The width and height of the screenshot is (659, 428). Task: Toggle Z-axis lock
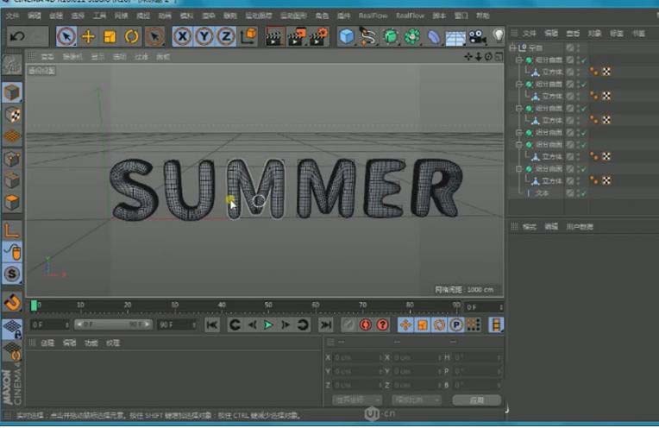pos(225,36)
